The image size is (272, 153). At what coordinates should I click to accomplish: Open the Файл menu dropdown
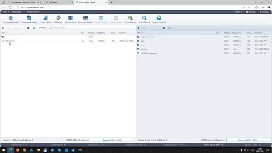pos(6,12)
